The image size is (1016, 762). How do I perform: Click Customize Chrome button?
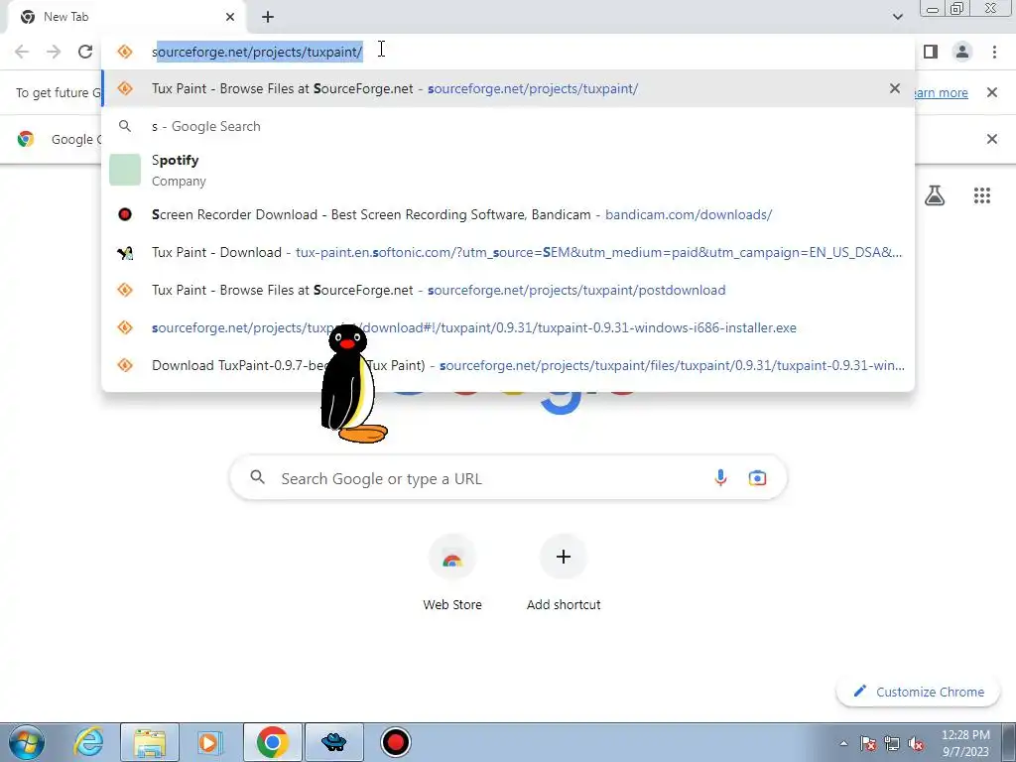919,692
